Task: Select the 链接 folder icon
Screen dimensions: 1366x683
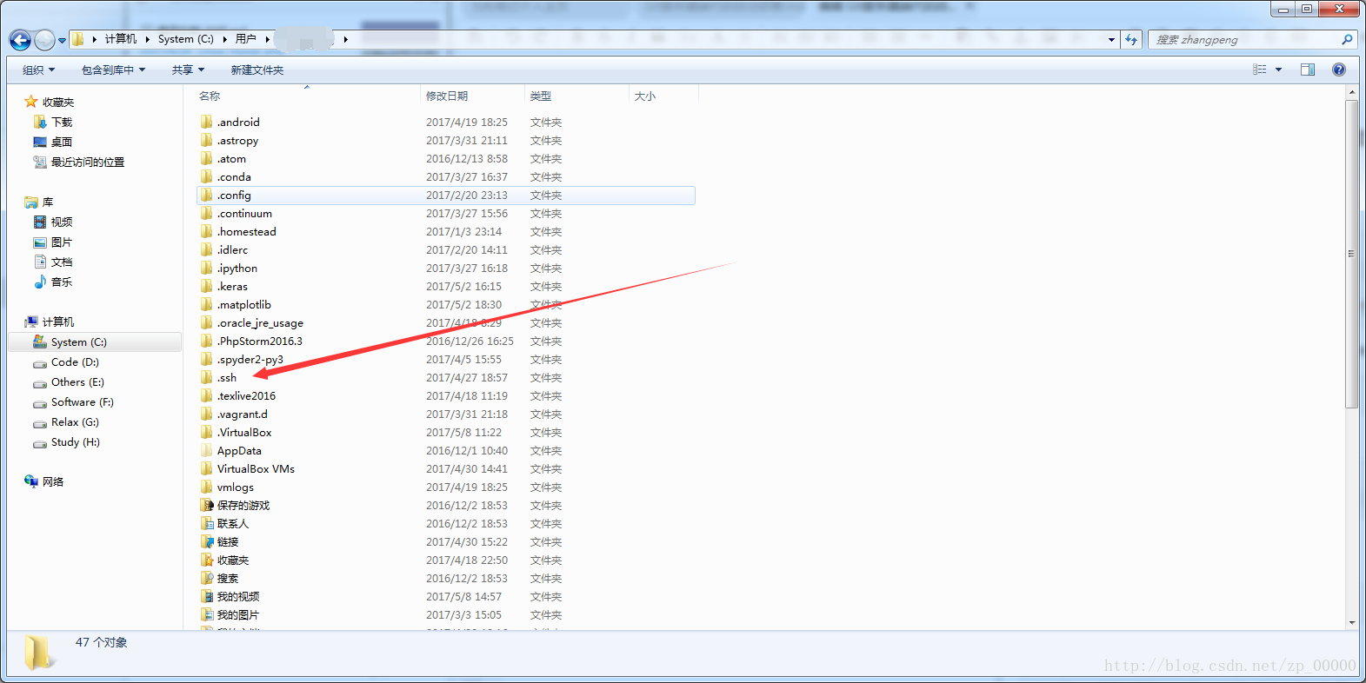Action: (x=207, y=541)
